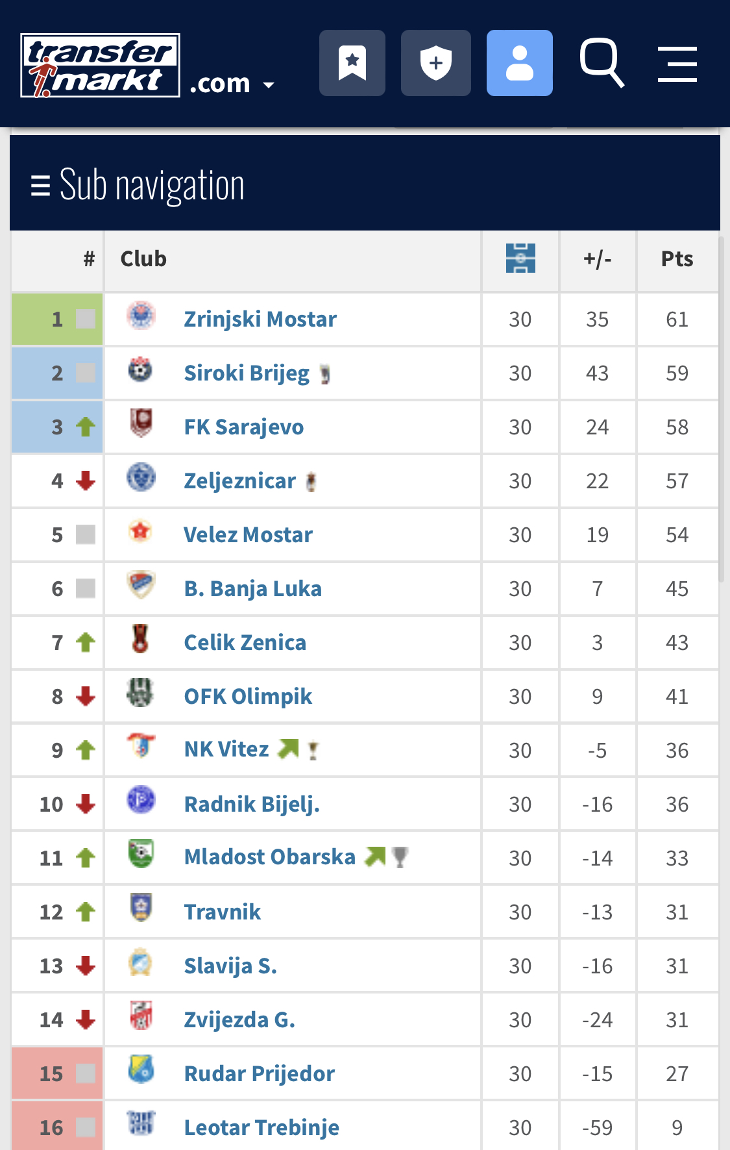Open the Zeljeznicar club link
Image resolution: width=730 pixels, height=1150 pixels.
[239, 481]
